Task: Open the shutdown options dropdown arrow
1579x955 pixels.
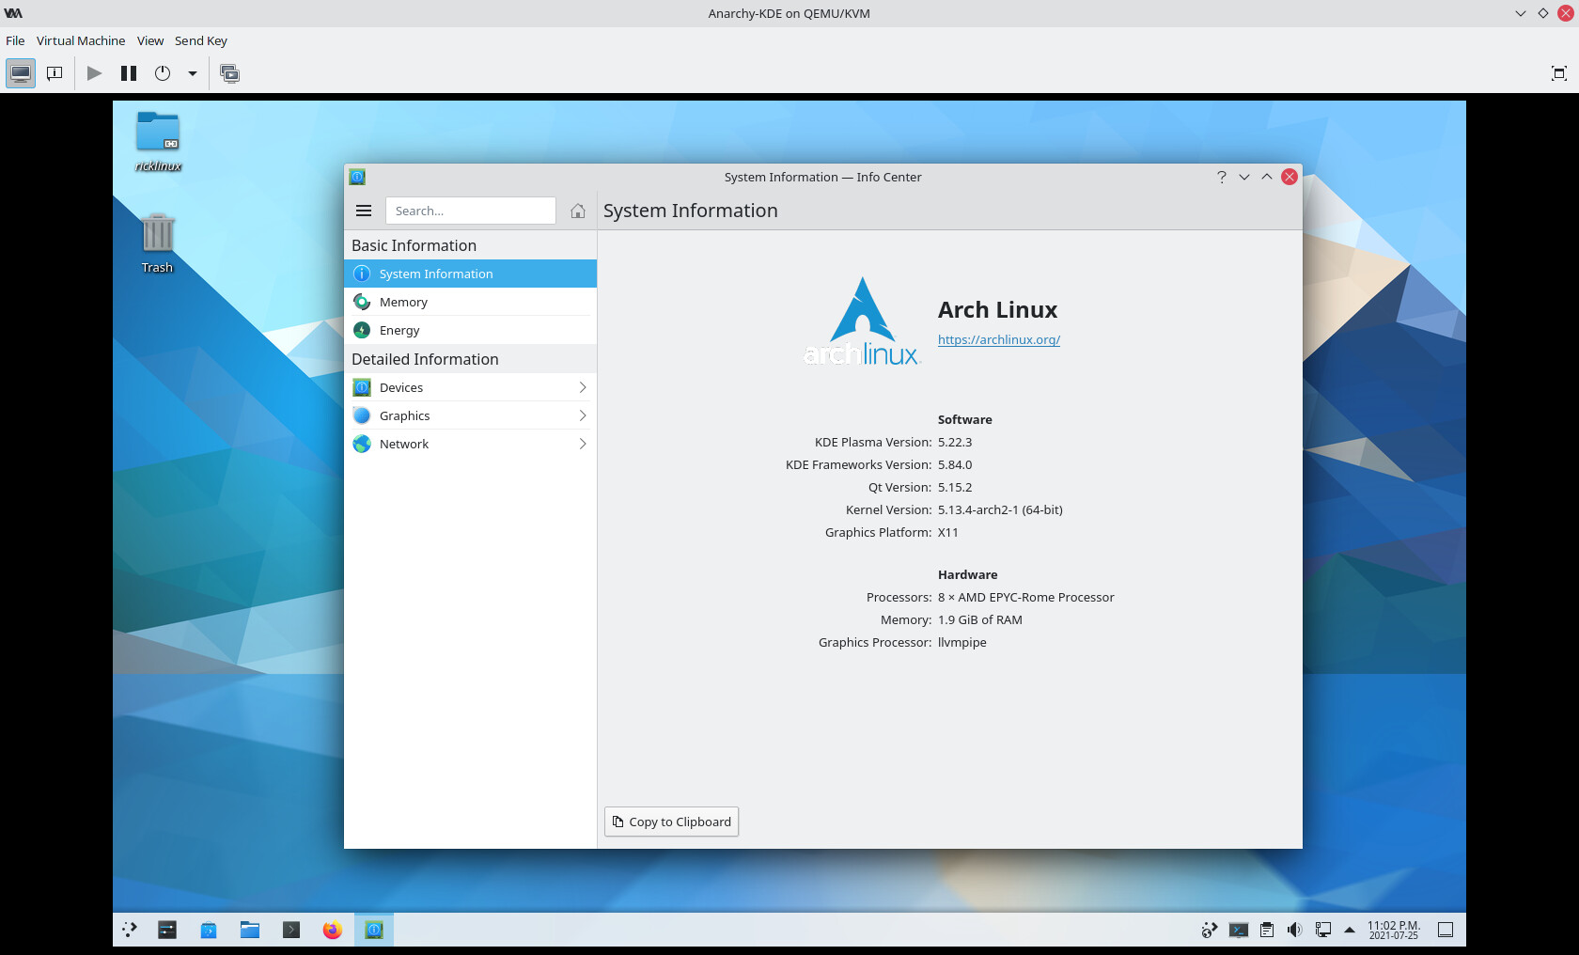Action: point(193,73)
